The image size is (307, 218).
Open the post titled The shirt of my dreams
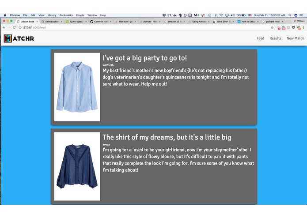pyautogui.click(x=167, y=137)
